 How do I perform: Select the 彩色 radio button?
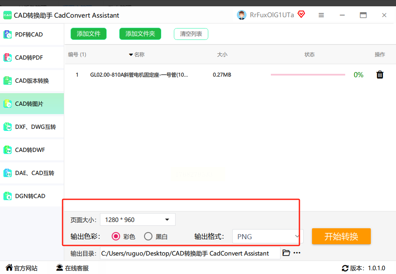tap(115, 236)
